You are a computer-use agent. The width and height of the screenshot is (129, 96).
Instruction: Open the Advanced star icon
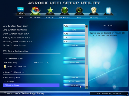point(50,11)
